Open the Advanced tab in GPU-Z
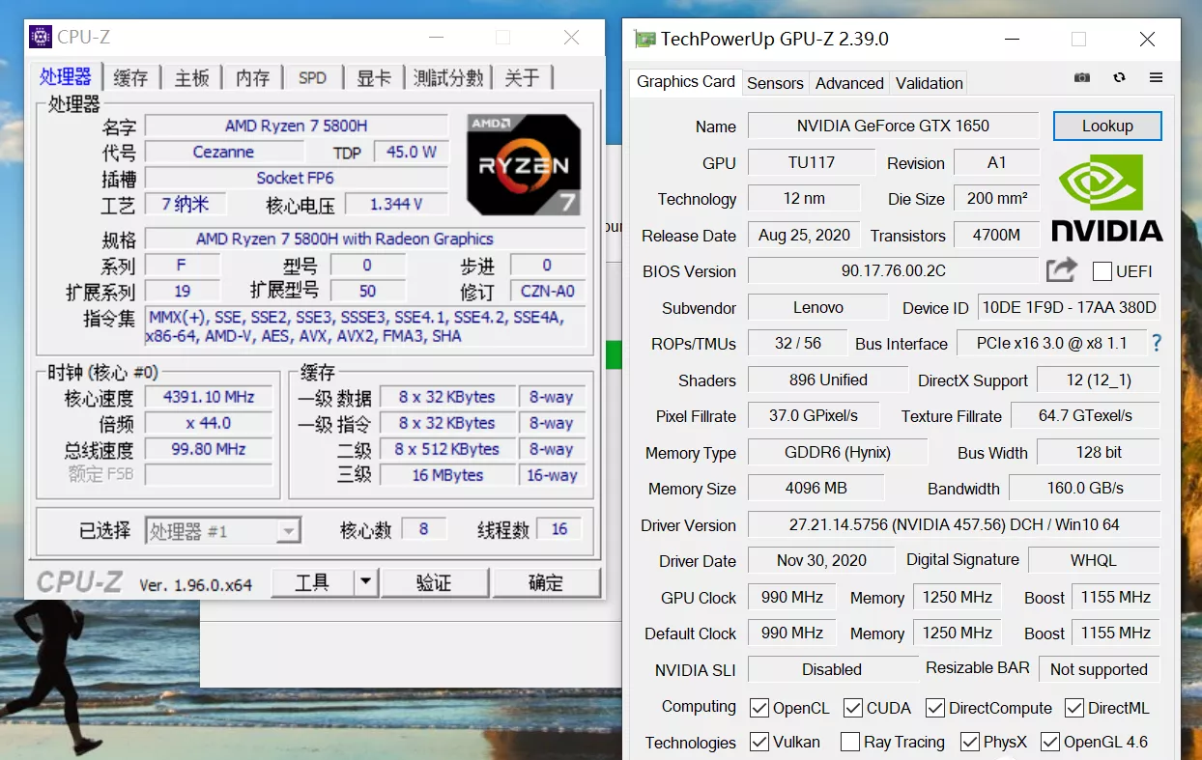1202x760 pixels. pyautogui.click(x=849, y=83)
